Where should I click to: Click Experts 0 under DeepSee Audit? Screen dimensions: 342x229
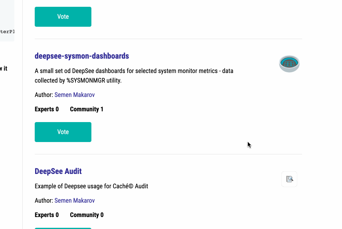click(x=47, y=215)
